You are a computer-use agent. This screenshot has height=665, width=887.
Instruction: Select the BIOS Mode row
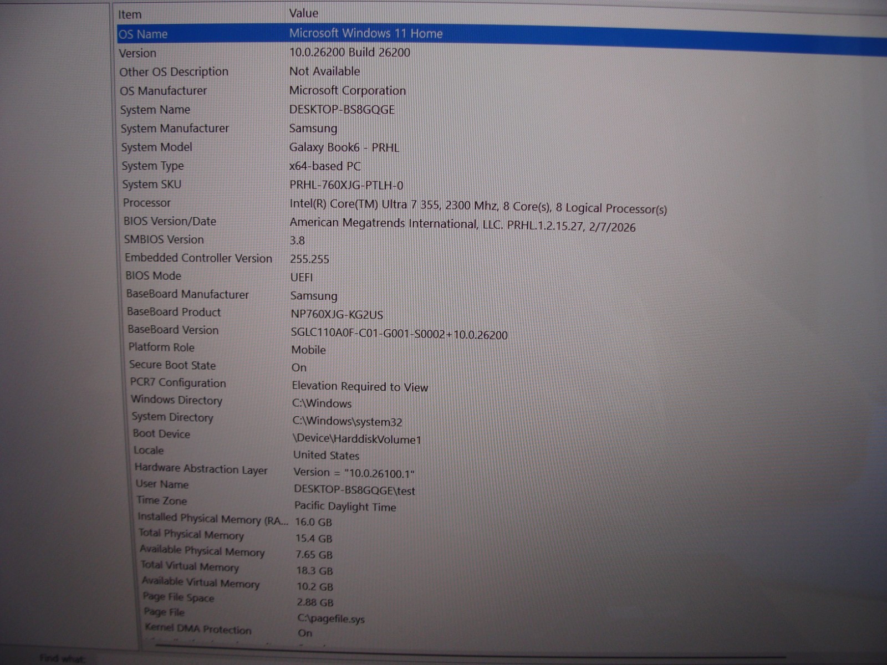(154, 276)
